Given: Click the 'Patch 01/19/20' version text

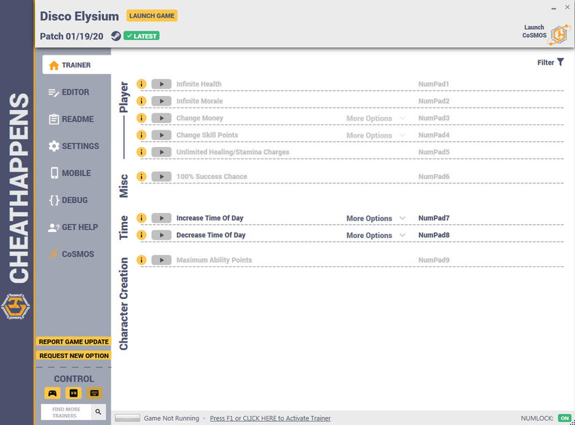Looking at the screenshot, I should [x=71, y=36].
